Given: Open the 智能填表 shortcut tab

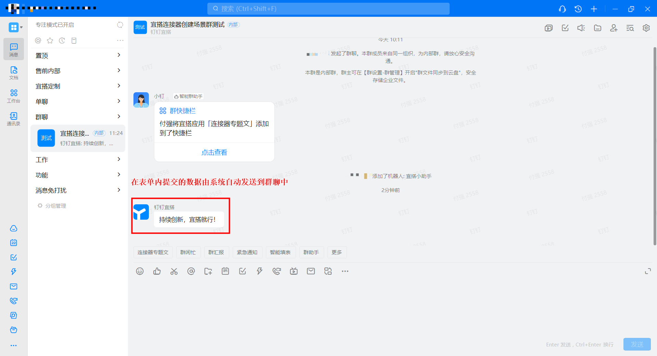Looking at the screenshot, I should 280,252.
